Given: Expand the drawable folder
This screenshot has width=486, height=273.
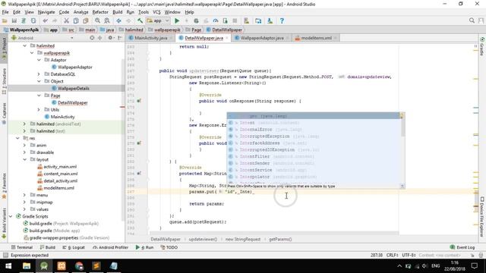Looking at the screenshot, I should coord(24,152).
